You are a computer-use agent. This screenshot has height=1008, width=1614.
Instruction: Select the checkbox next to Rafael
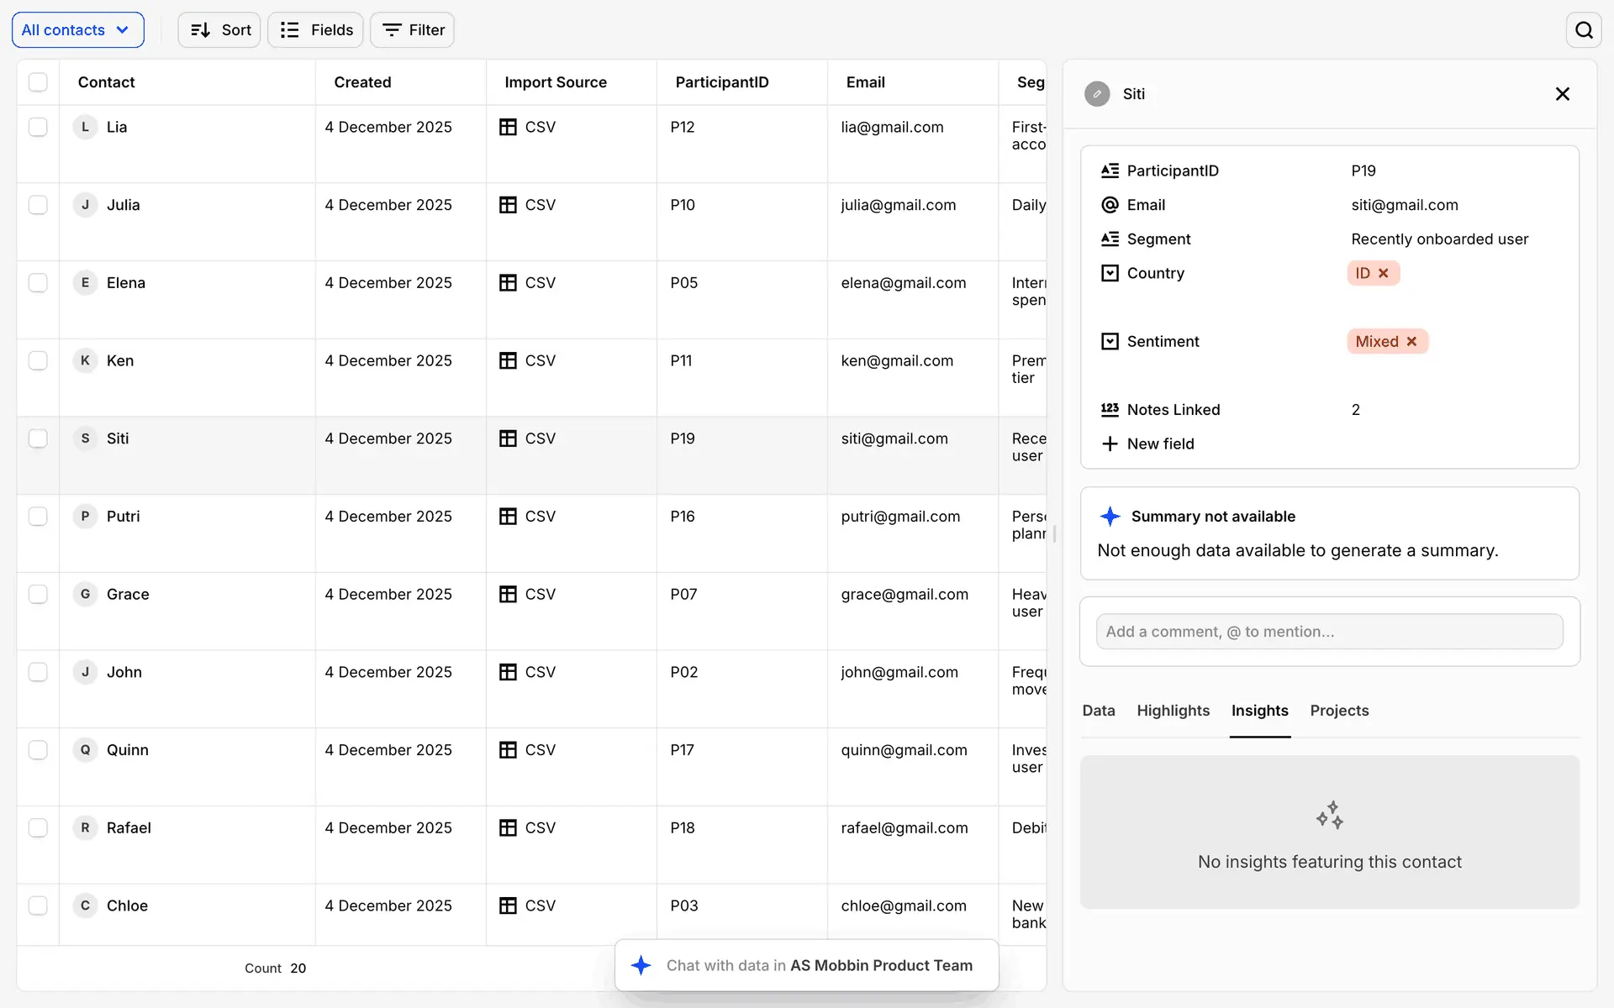pyautogui.click(x=38, y=827)
